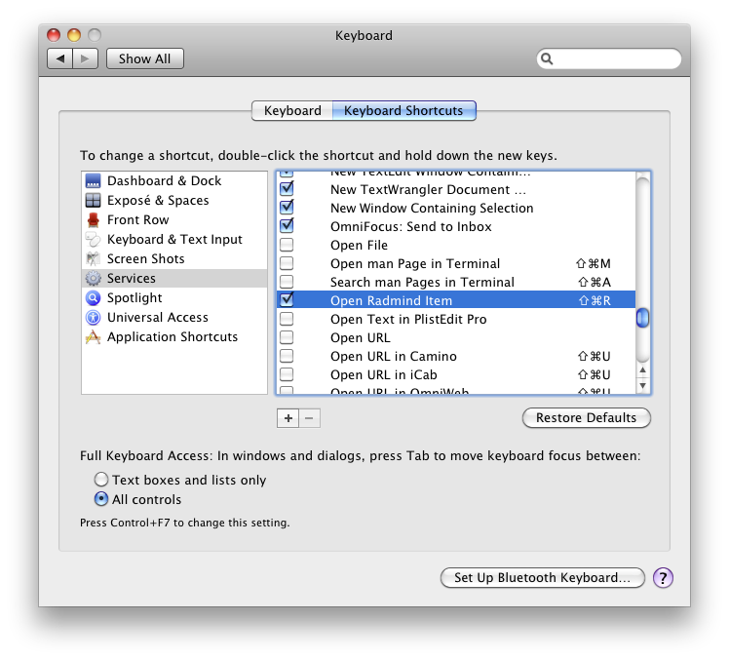
Task: Uncheck OmniFocus: Send to Inbox
Action: click(287, 226)
